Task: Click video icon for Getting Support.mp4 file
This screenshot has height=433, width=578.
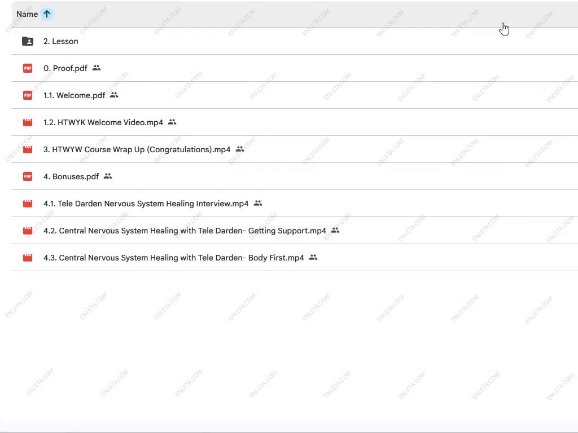Action: [x=27, y=231]
